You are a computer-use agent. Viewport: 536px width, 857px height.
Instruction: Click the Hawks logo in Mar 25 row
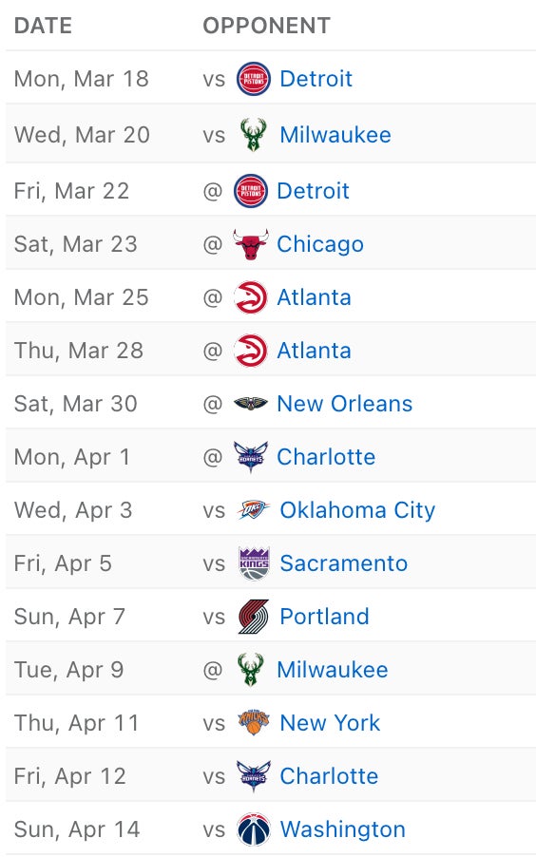pos(251,297)
